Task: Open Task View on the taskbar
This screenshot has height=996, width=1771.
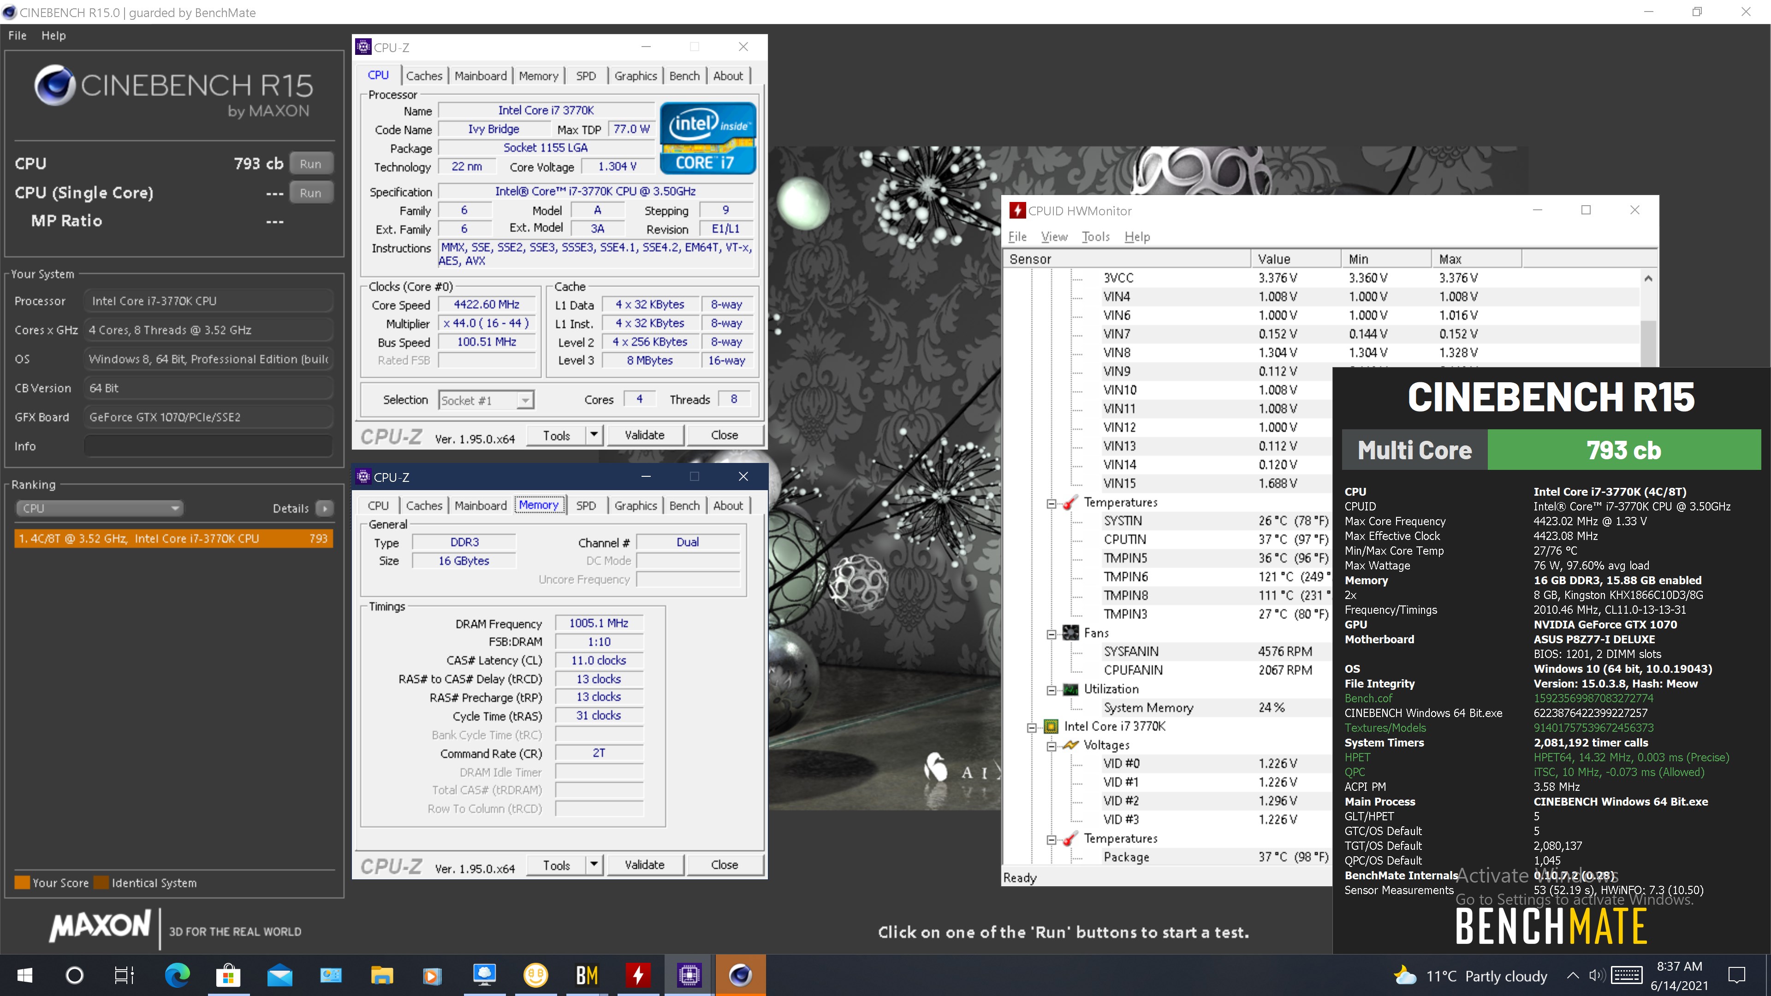Action: pyautogui.click(x=124, y=975)
